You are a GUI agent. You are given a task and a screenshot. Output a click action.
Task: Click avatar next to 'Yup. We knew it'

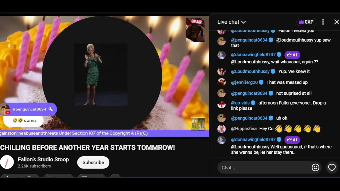tap(222, 72)
